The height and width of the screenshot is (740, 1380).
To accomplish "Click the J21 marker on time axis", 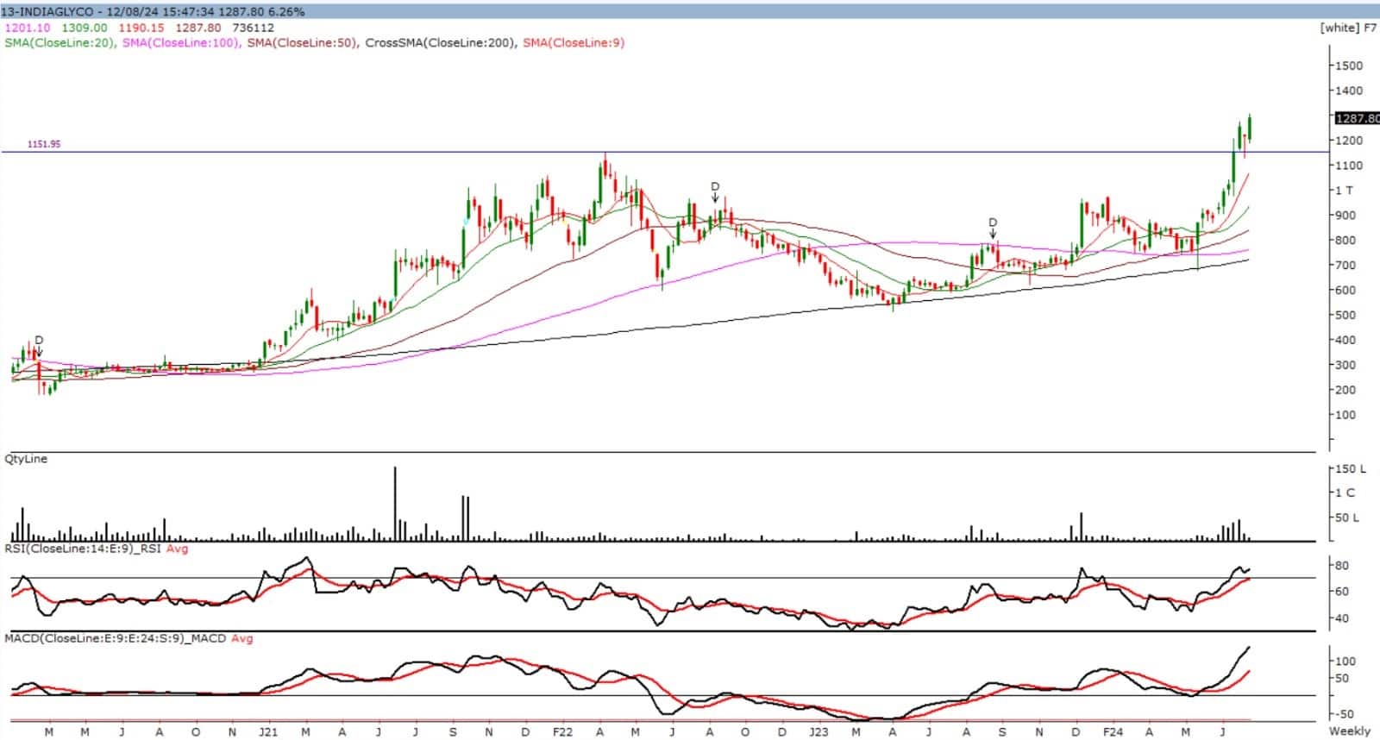I will coord(268,731).
